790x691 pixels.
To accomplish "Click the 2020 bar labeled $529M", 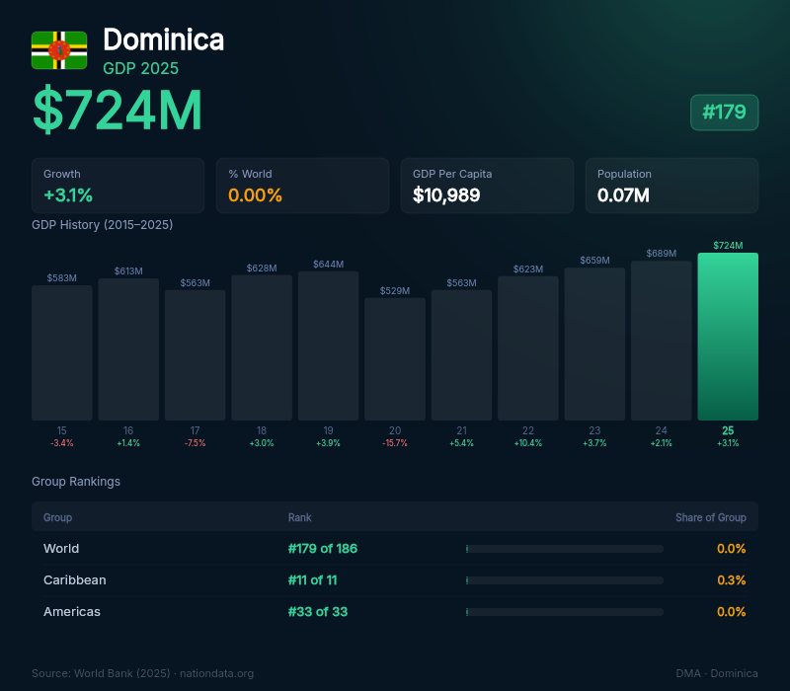I will point(395,359).
